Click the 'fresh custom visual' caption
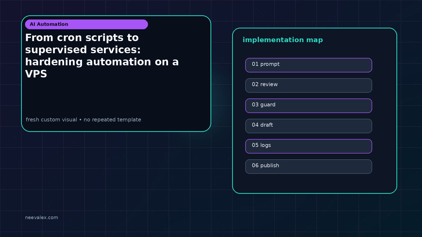Viewport: 422px width, 237px height. pyautogui.click(x=83, y=120)
